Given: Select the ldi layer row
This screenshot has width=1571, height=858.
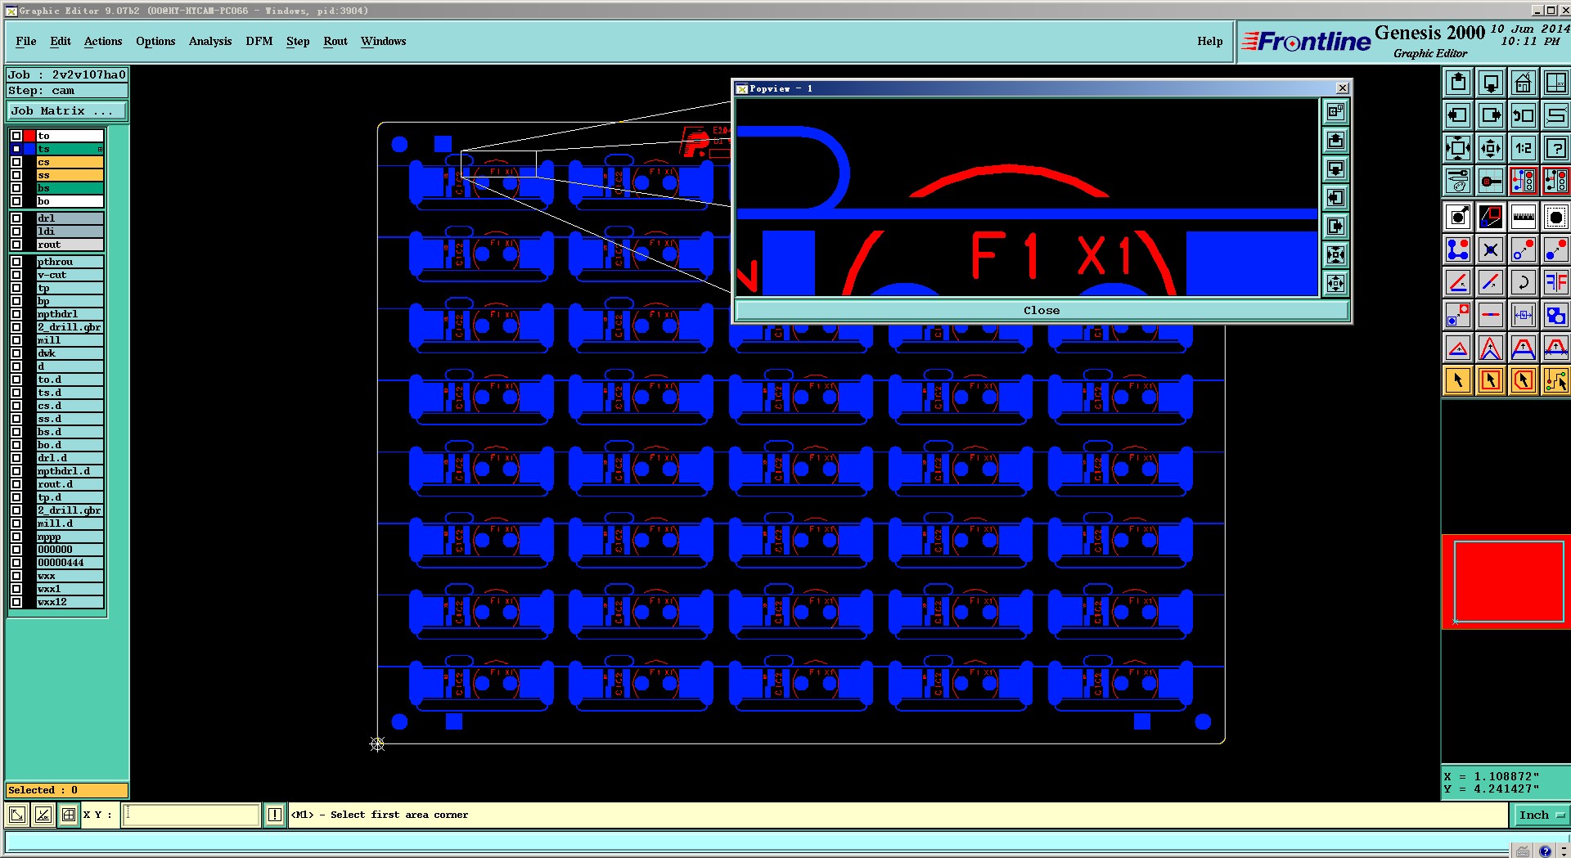Looking at the screenshot, I should coord(70,231).
